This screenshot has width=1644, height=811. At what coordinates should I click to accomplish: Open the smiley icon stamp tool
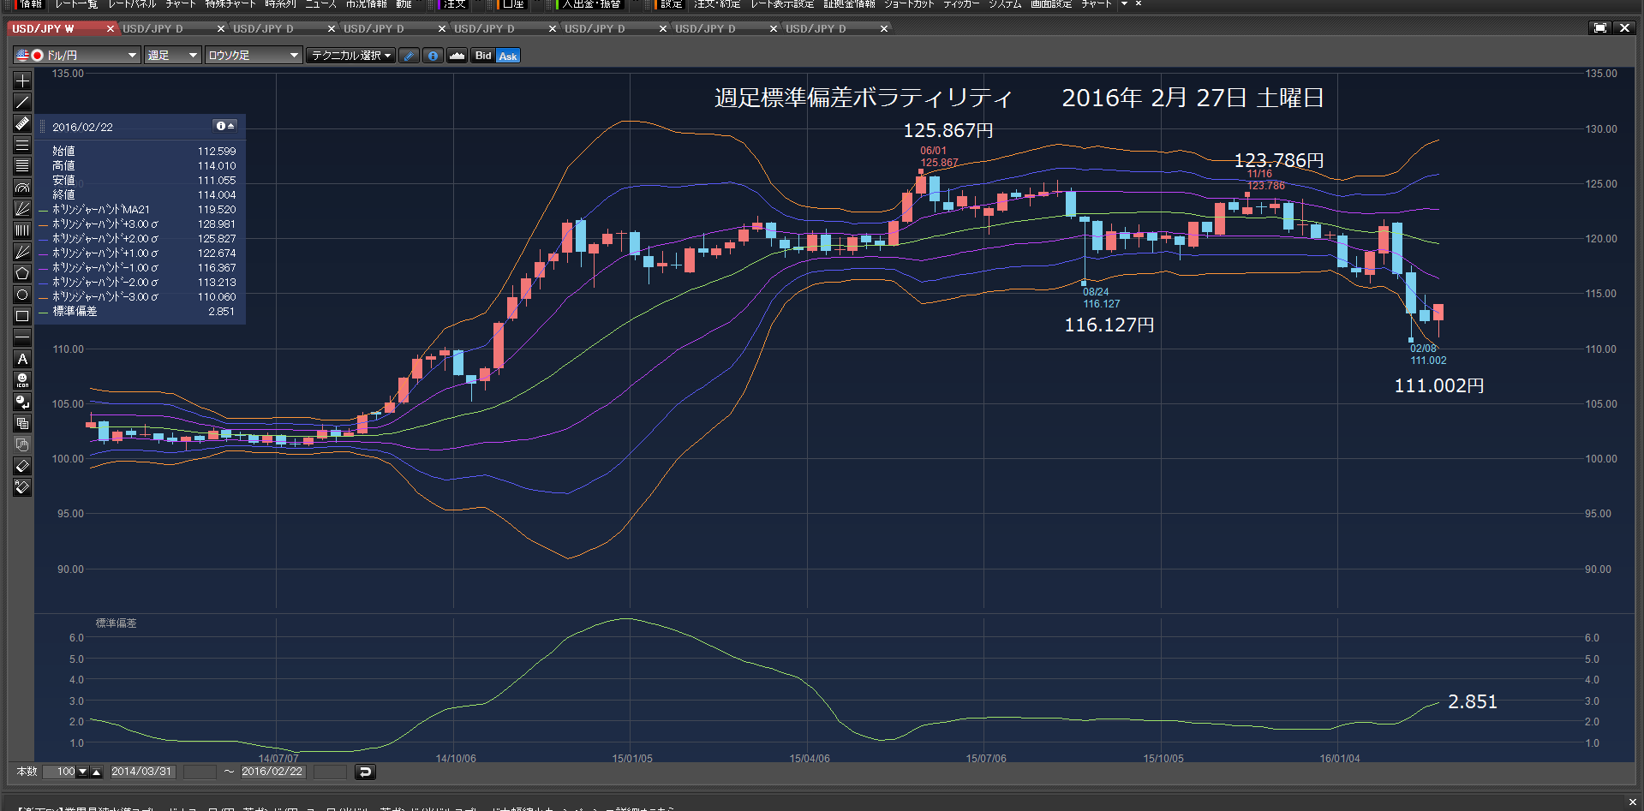[22, 380]
